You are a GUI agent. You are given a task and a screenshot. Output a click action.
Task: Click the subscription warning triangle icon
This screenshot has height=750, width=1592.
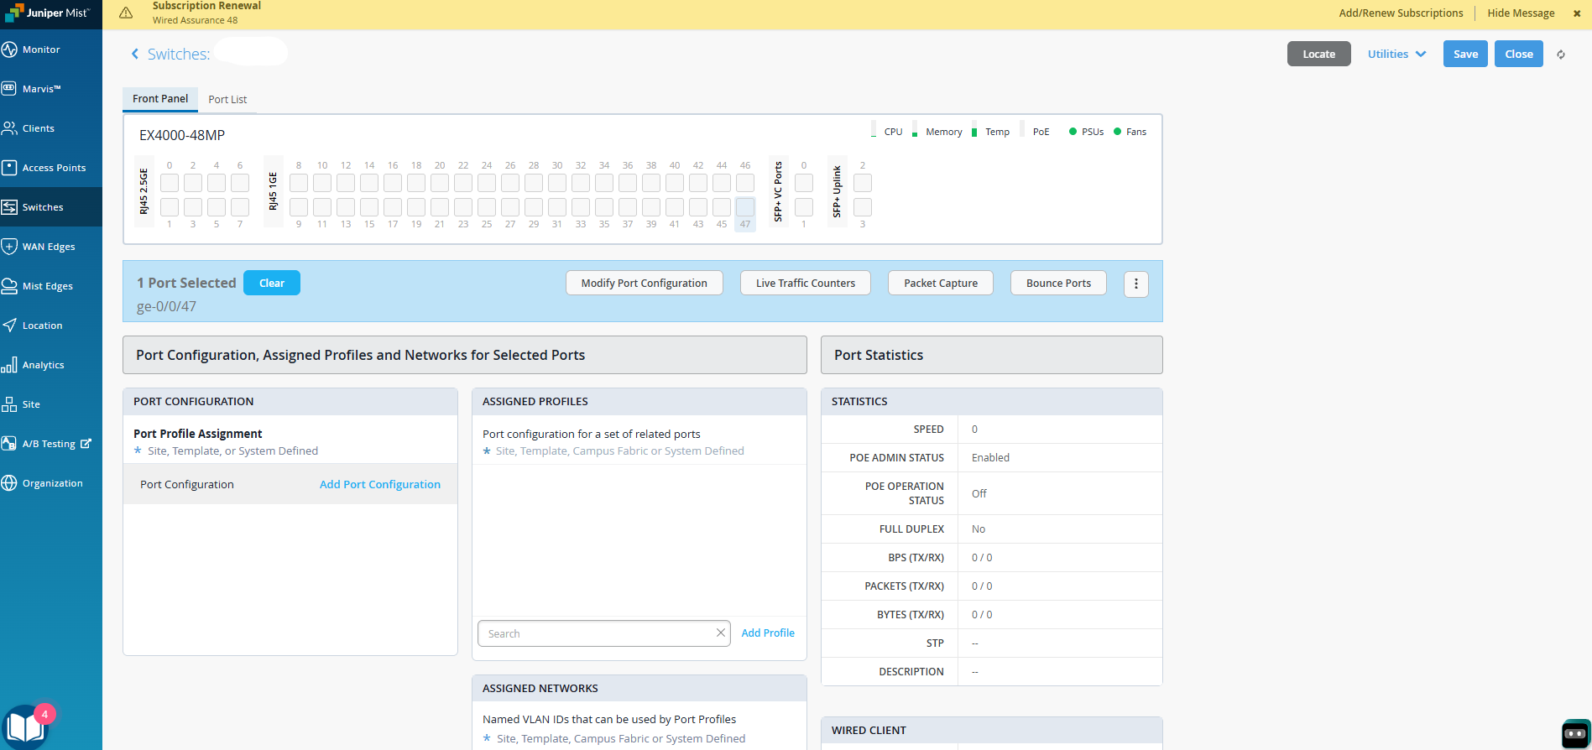pyautogui.click(x=126, y=13)
